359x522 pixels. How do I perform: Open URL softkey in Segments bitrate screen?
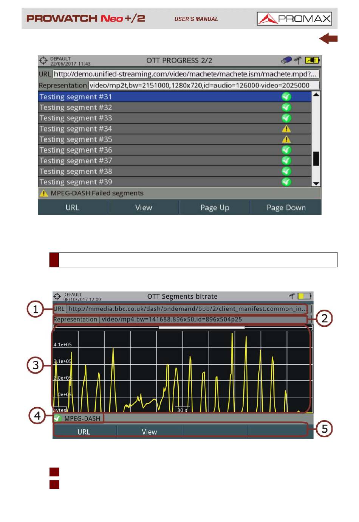[x=85, y=432]
